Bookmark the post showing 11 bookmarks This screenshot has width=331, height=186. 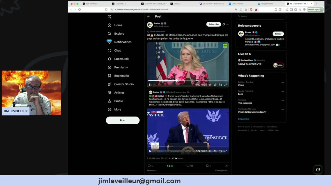pos(207,166)
